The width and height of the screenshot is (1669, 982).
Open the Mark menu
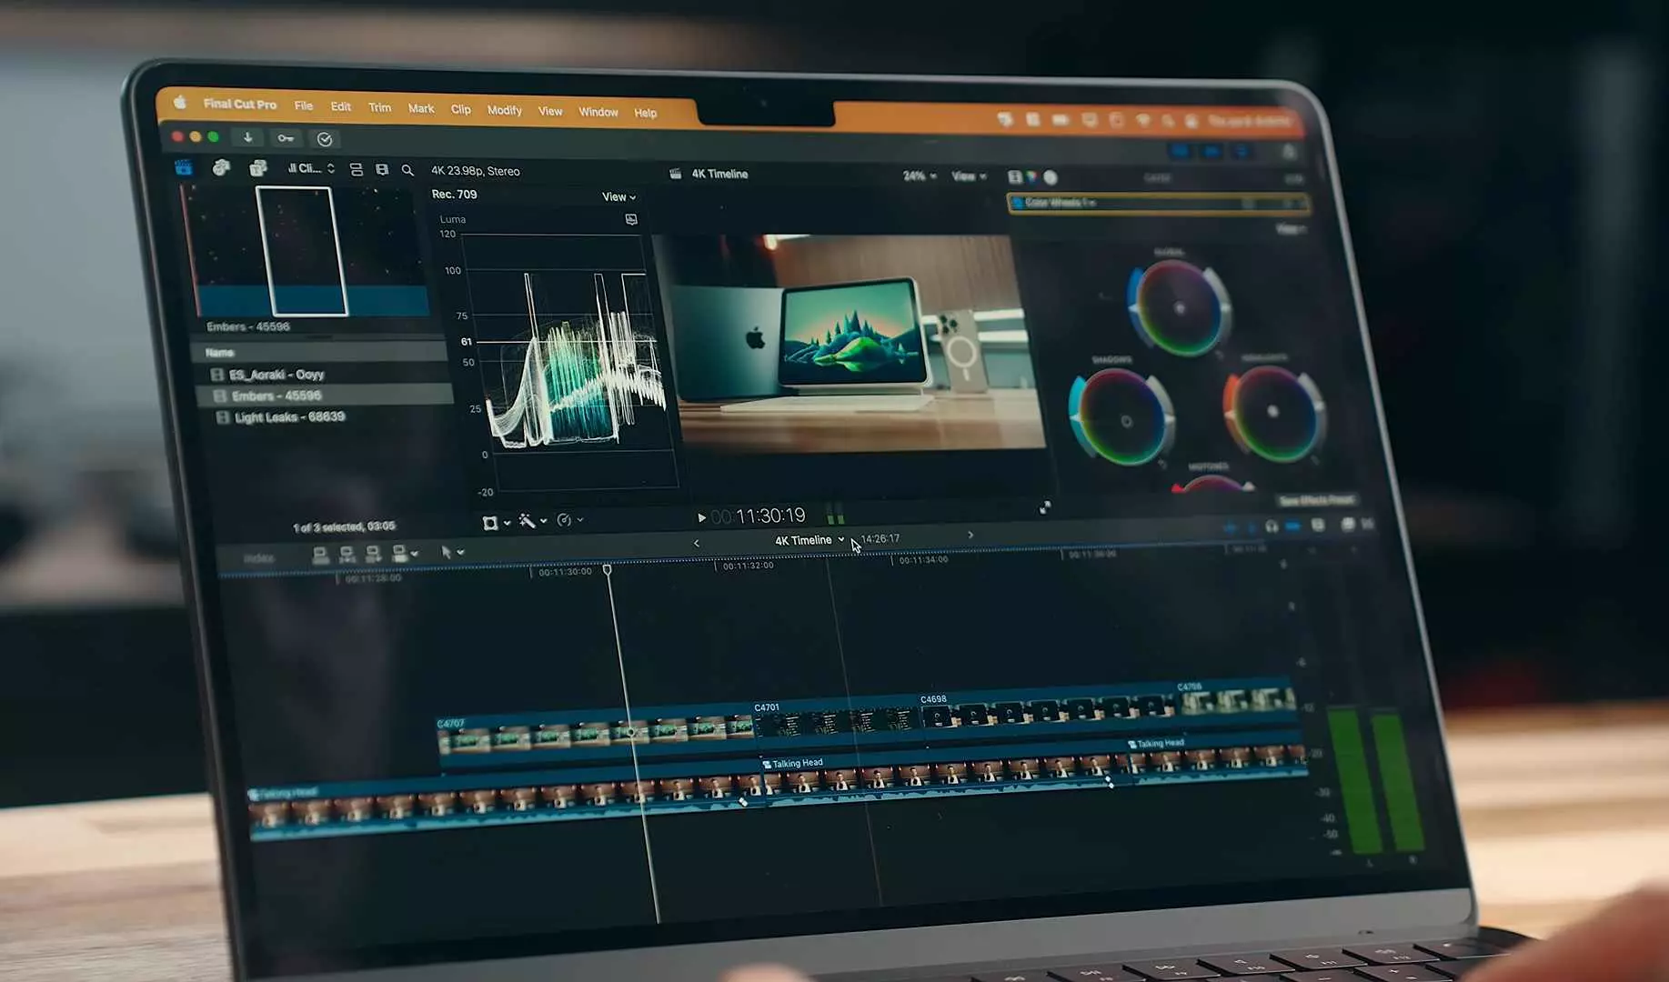pos(421,108)
